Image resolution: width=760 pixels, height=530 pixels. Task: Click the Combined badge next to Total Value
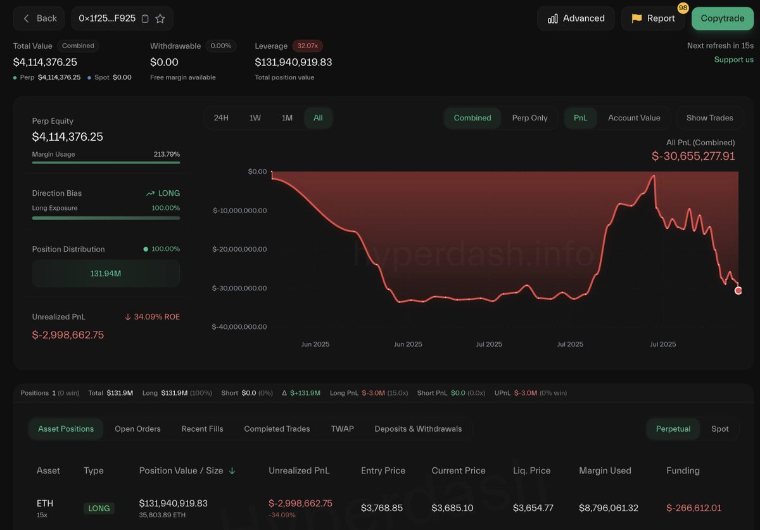click(78, 46)
